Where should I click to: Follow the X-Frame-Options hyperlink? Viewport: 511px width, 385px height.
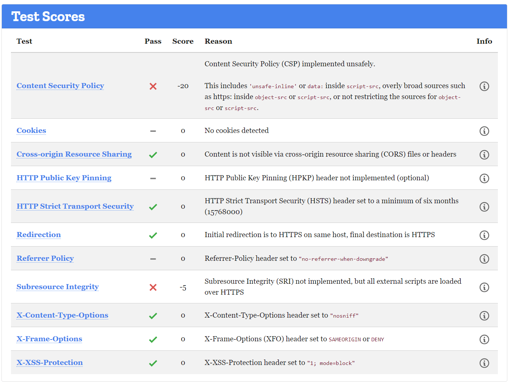pyautogui.click(x=49, y=339)
